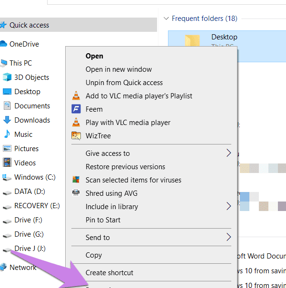
Task: Click the Drive (G:) disk icon
Action: [7, 236]
